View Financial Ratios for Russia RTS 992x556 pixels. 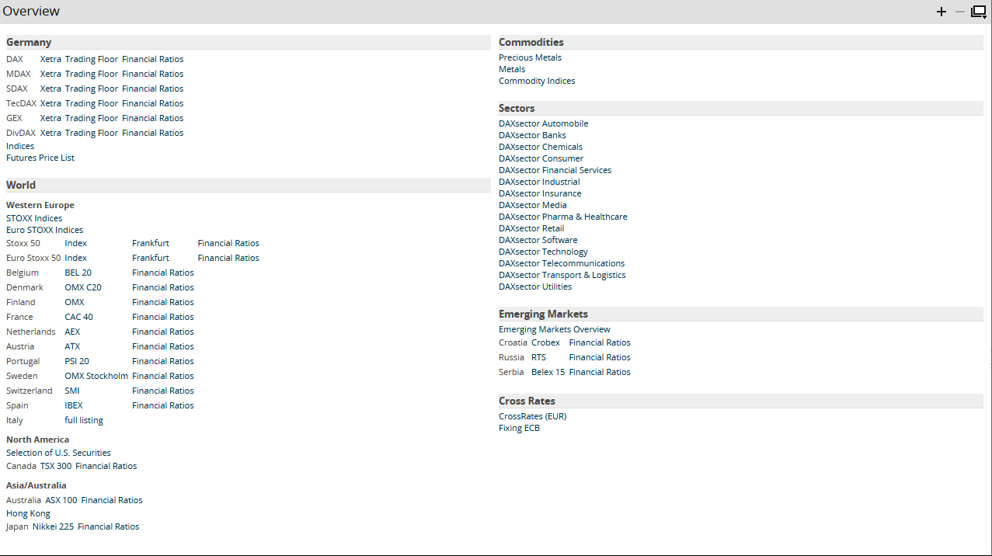[599, 357]
